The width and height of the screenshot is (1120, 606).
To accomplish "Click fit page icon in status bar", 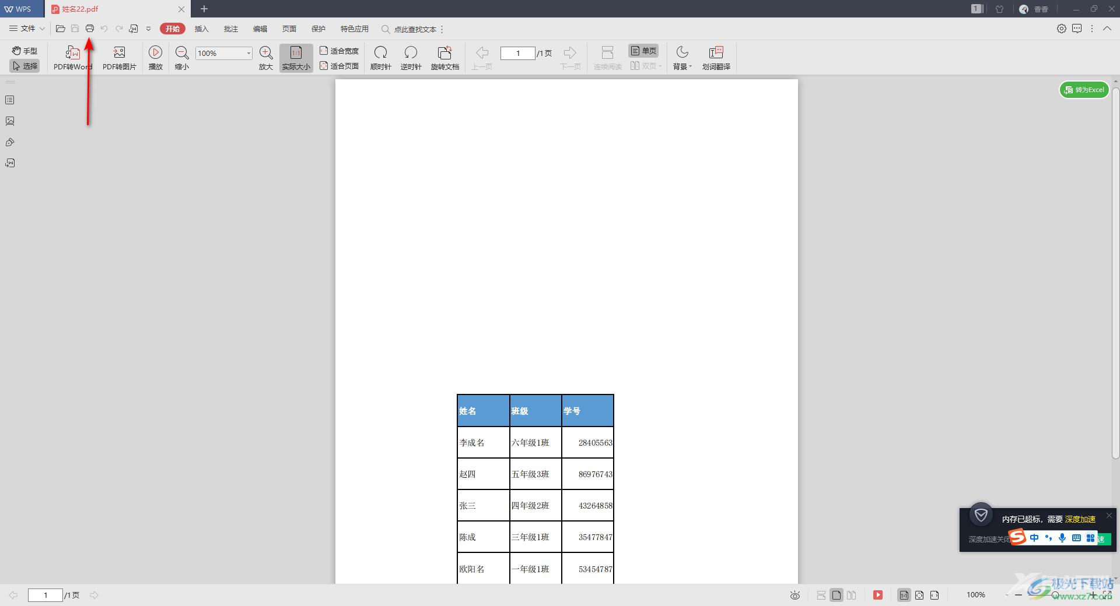I will [x=919, y=595].
